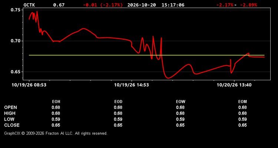Click the EOH LOW value 0.59
Screen dimensions: 278x148
tap(56, 119)
